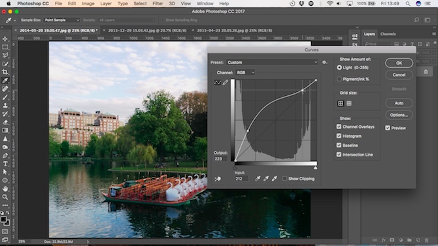Select the Sponge/Dodge tool

point(5,147)
